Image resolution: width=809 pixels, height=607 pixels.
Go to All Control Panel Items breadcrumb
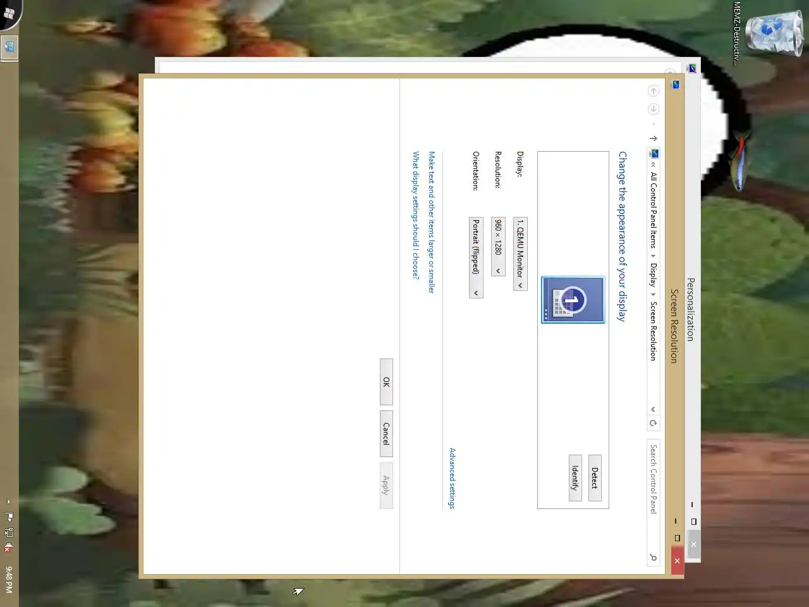(x=654, y=209)
